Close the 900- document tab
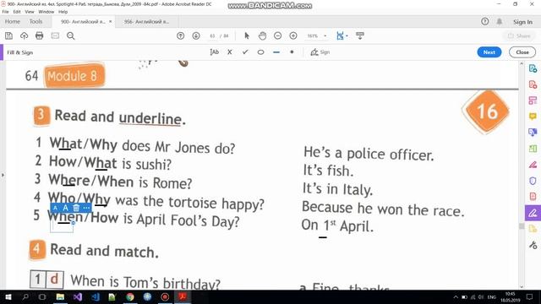 111,22
